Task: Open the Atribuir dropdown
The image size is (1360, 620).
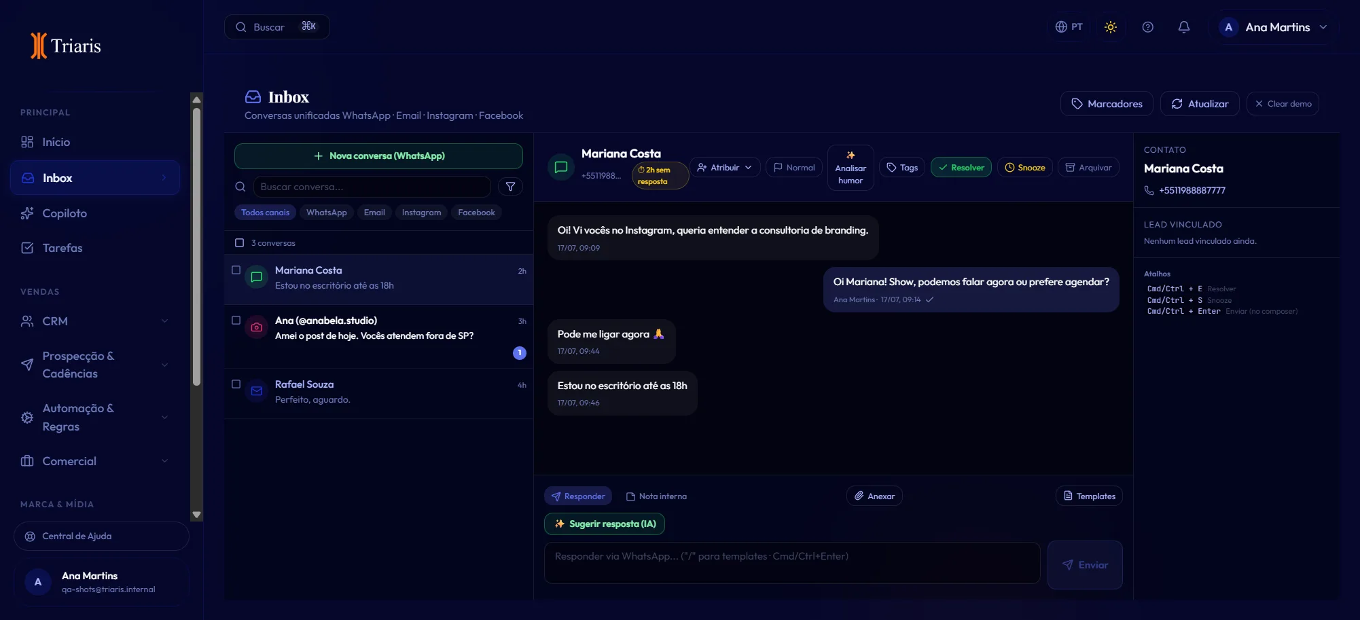Action: point(725,168)
